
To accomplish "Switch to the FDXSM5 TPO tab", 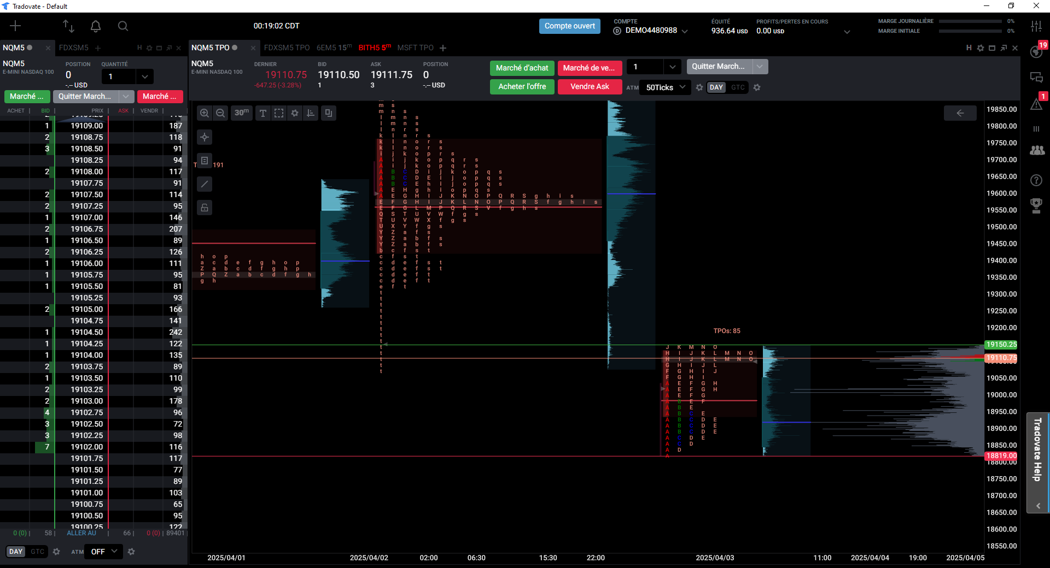I will click(x=287, y=48).
